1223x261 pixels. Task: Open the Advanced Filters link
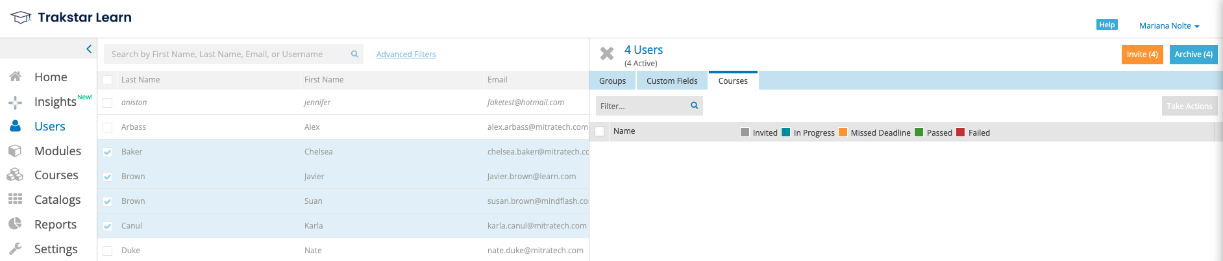406,54
